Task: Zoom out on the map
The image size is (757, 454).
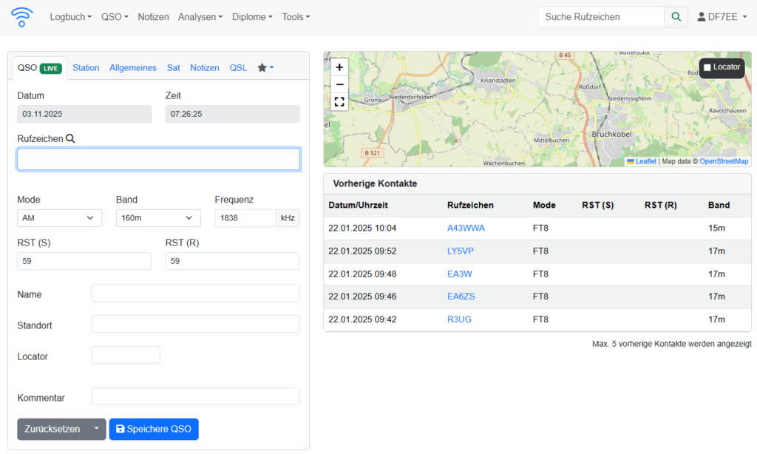Action: tap(339, 84)
